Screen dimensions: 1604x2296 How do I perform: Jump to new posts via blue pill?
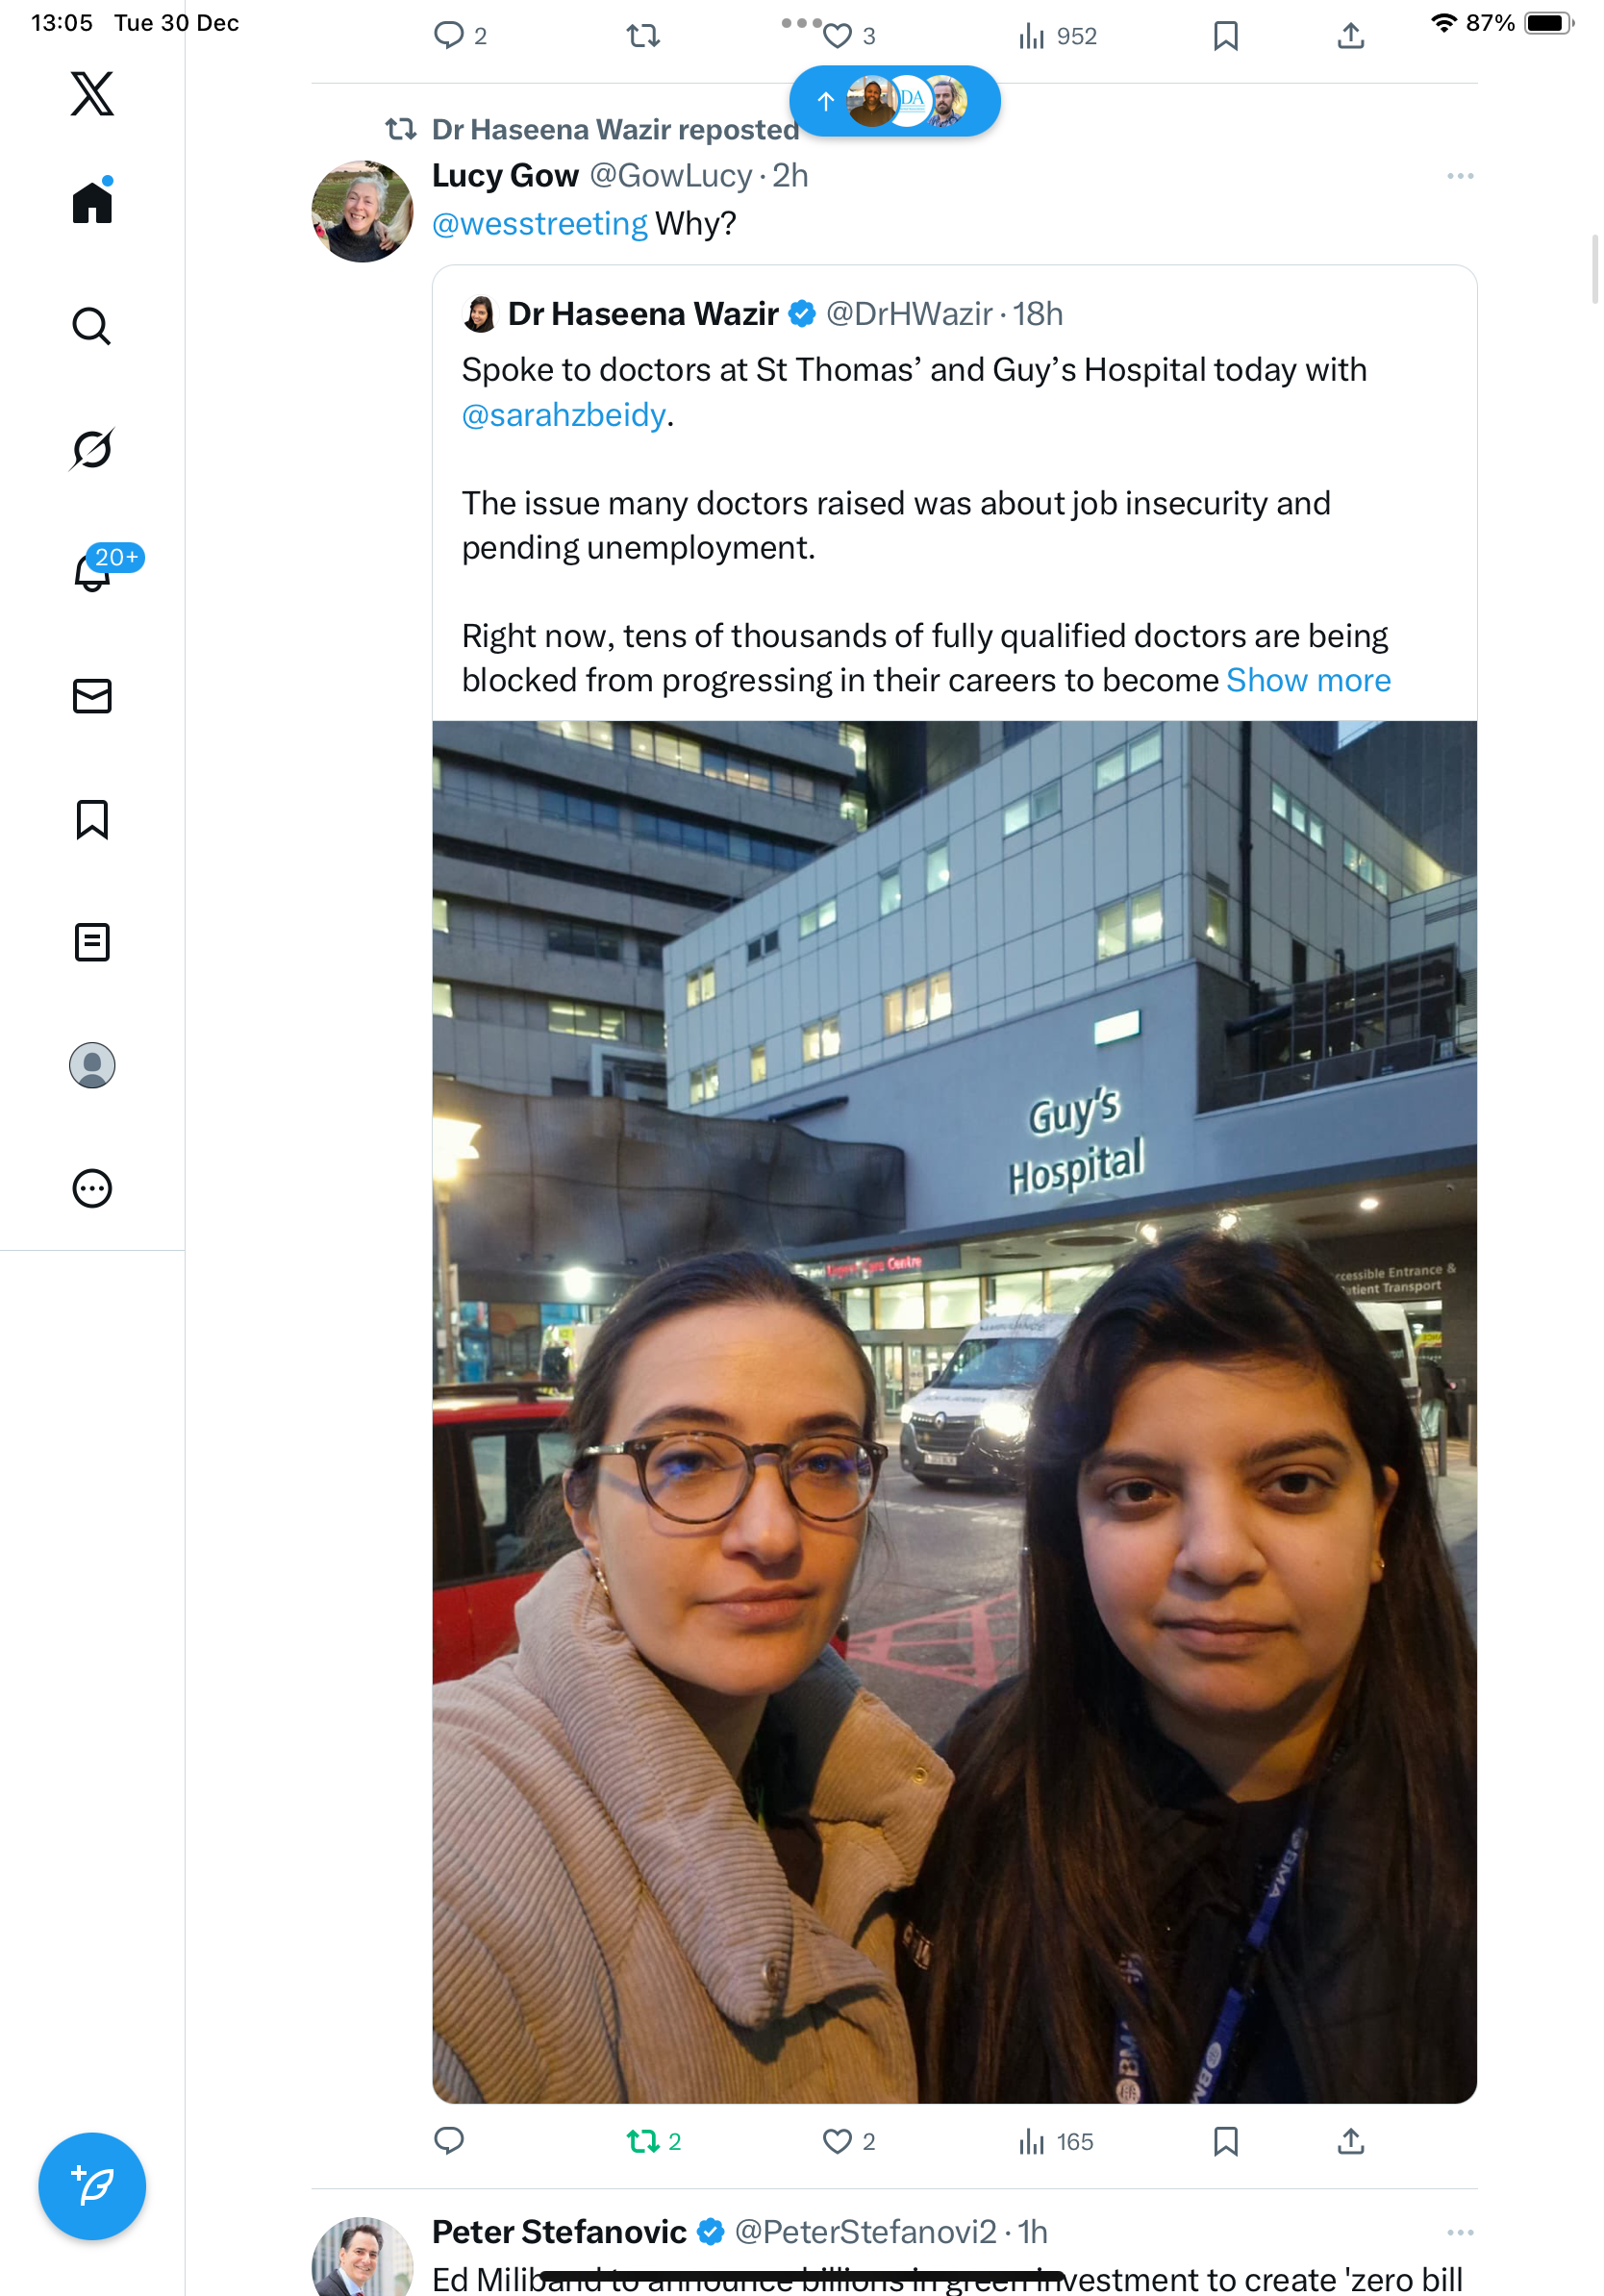click(894, 101)
